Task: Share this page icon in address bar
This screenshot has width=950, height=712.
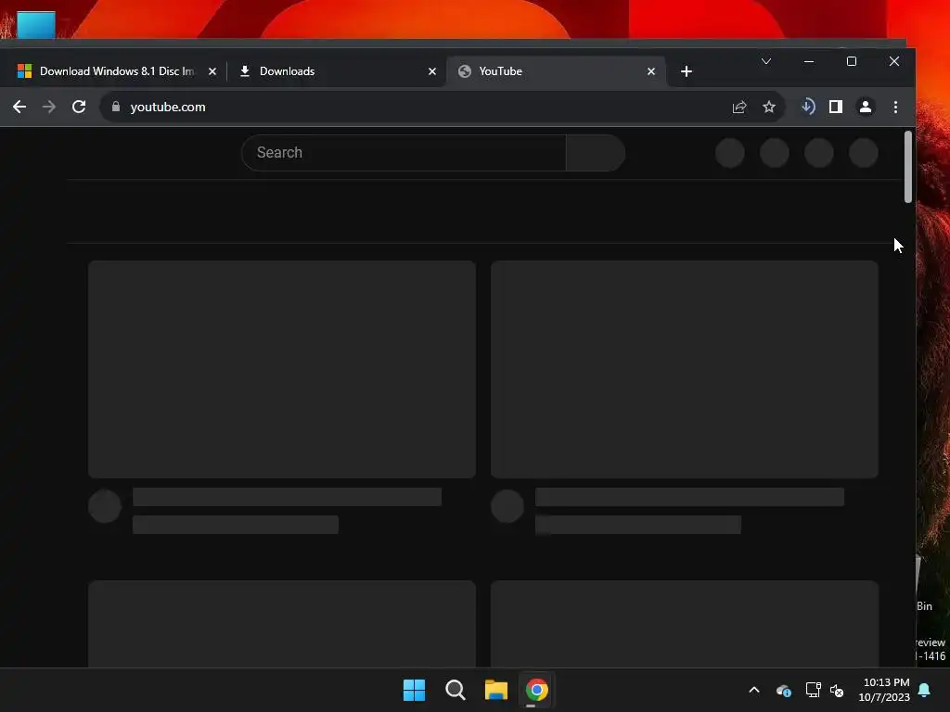Action: pyautogui.click(x=739, y=108)
